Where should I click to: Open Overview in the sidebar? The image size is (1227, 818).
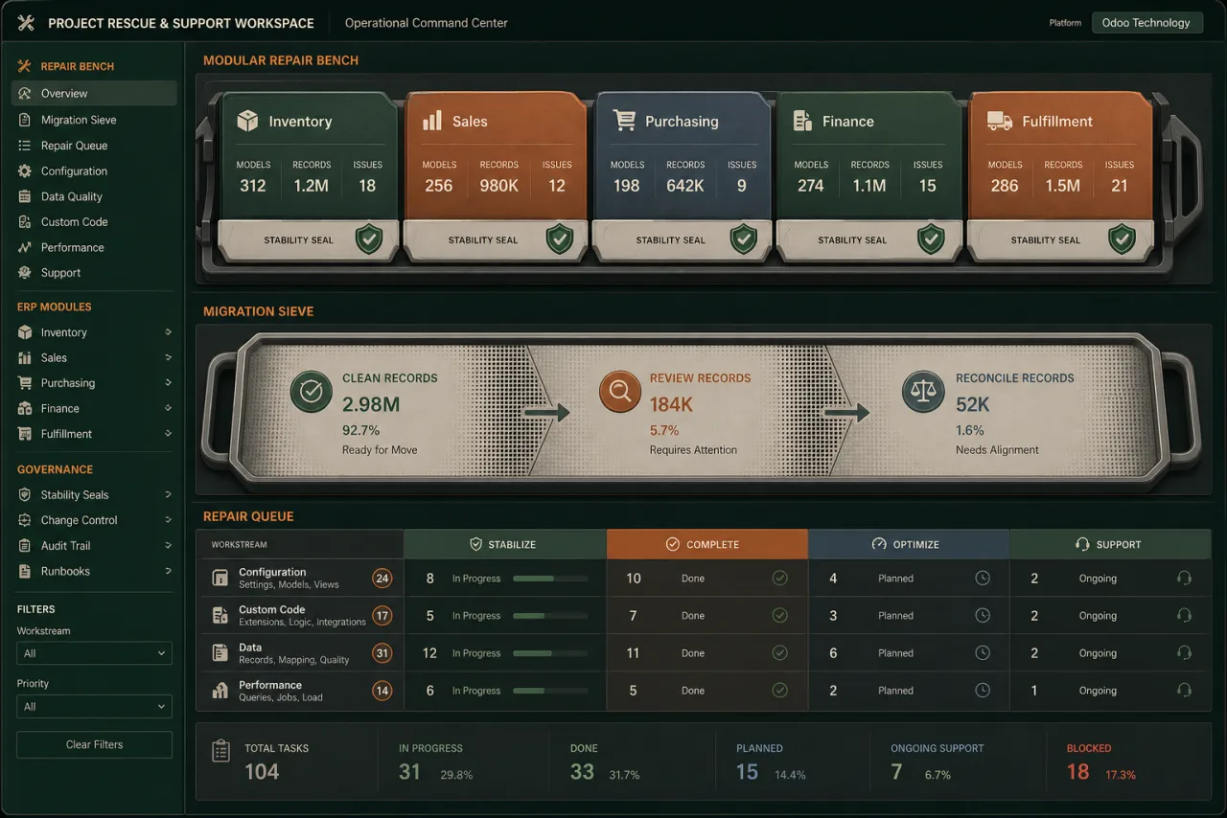(x=94, y=93)
